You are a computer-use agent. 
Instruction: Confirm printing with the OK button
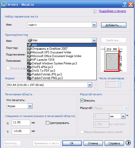tap(72, 143)
